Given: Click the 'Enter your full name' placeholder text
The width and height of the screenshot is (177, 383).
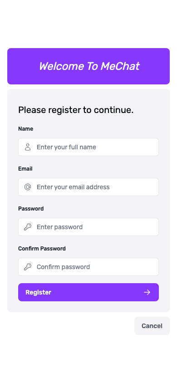Looking at the screenshot, I should [66, 147].
